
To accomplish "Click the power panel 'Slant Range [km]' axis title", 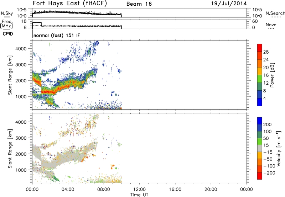I will pyautogui.click(x=10, y=75).
